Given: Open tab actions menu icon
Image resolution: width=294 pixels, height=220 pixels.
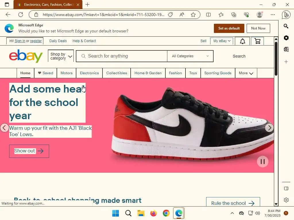Looking at the screenshot, I should click(7, 5).
